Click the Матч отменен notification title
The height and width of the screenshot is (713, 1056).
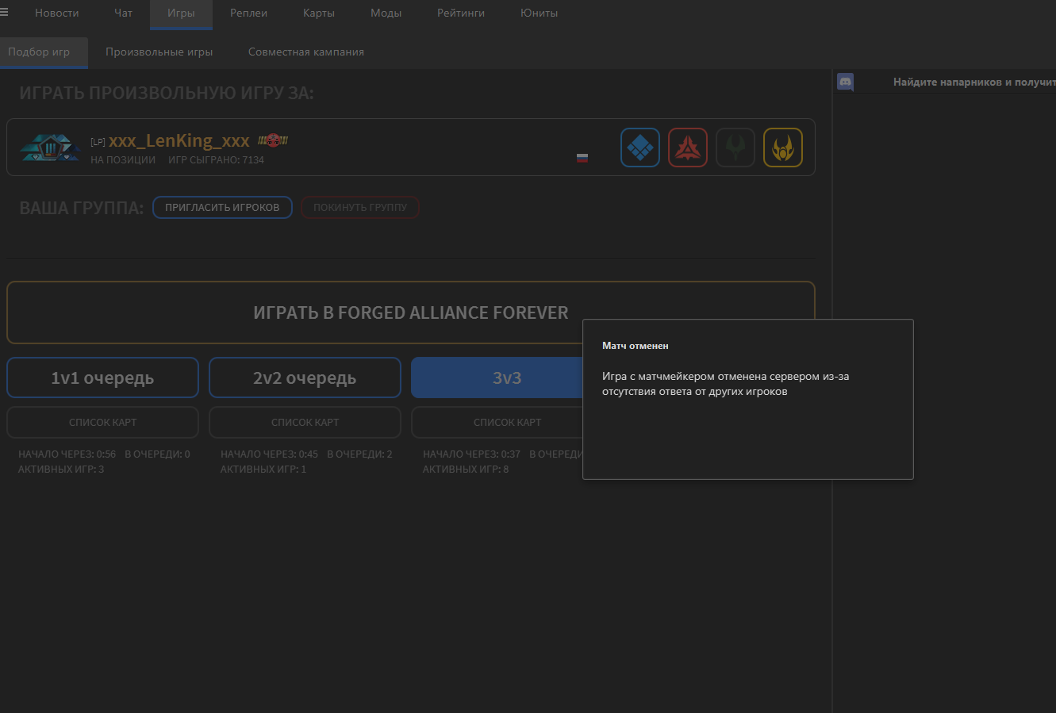636,346
